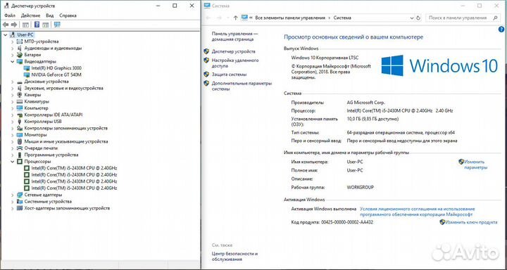The image size is (507, 270).
Task: Click the AG Microsoft Corp. manufacturer text
Action: pos(365,103)
